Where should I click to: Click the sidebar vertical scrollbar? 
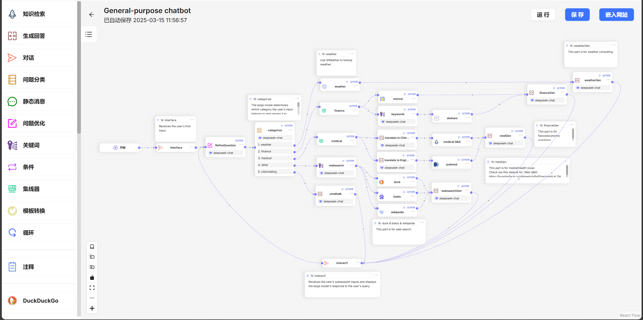point(79,68)
